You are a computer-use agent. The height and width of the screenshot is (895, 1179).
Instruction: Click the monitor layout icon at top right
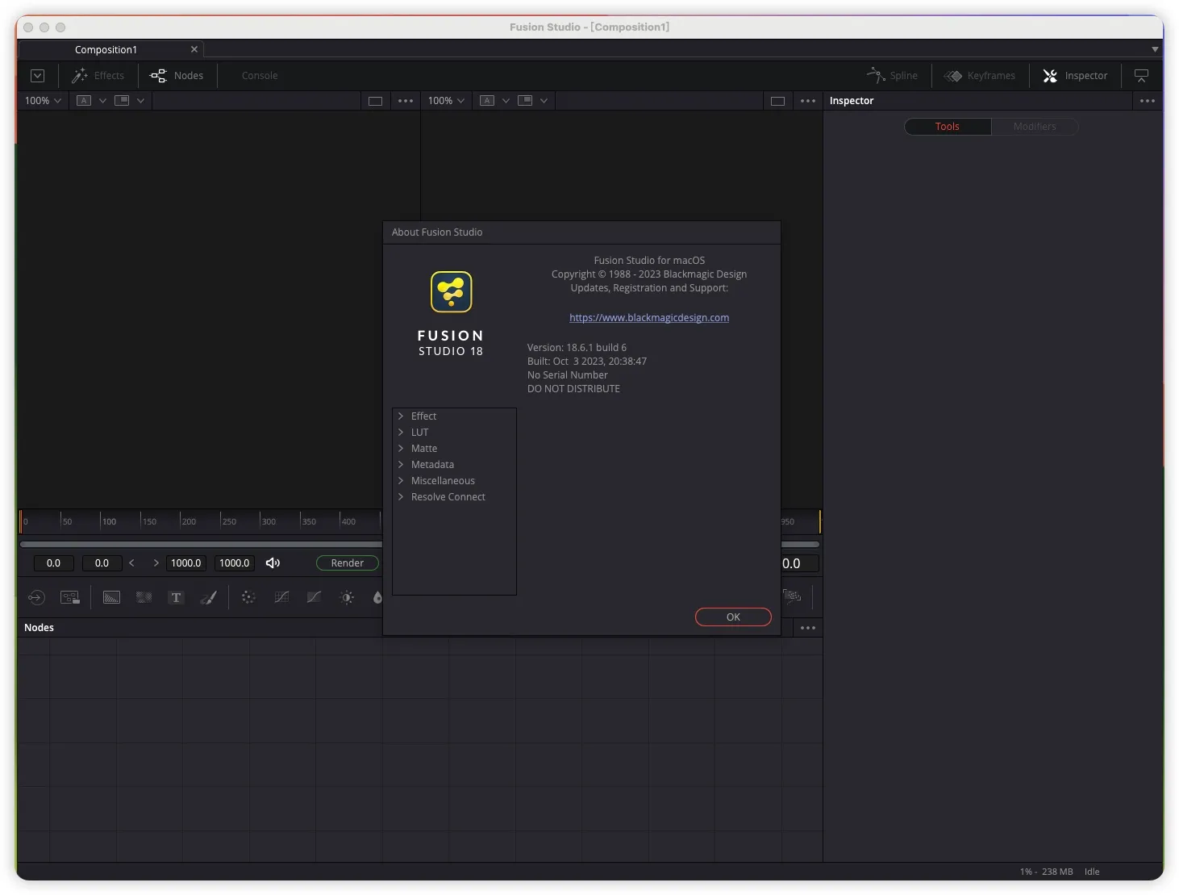pyautogui.click(x=1141, y=76)
